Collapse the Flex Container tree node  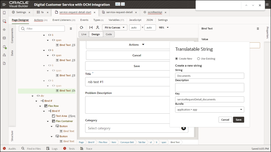pos(48,121)
